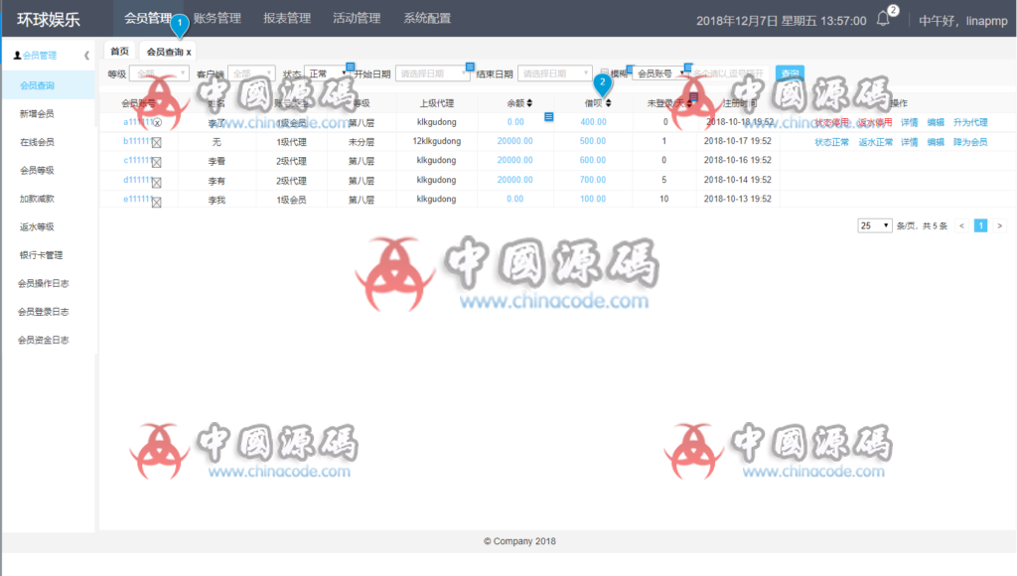Click page number 1 in pagination

tap(980, 225)
